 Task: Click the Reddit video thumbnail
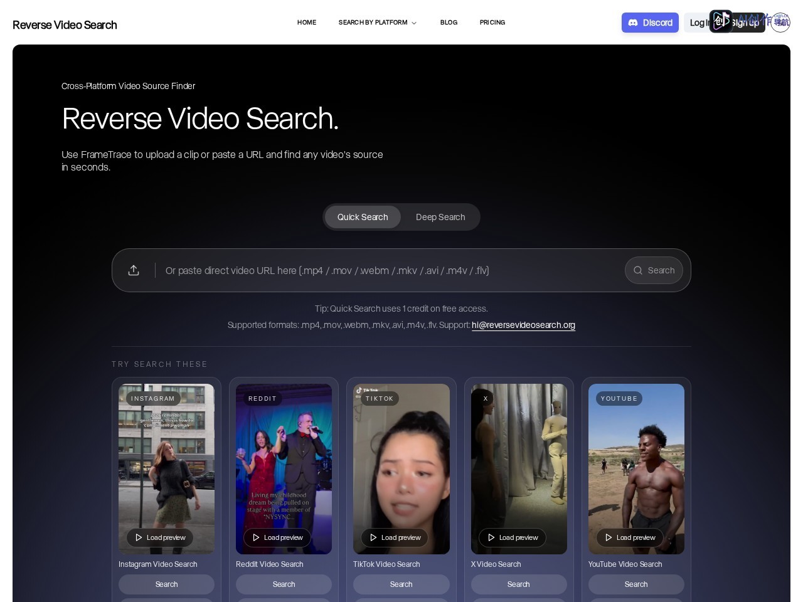pos(284,469)
